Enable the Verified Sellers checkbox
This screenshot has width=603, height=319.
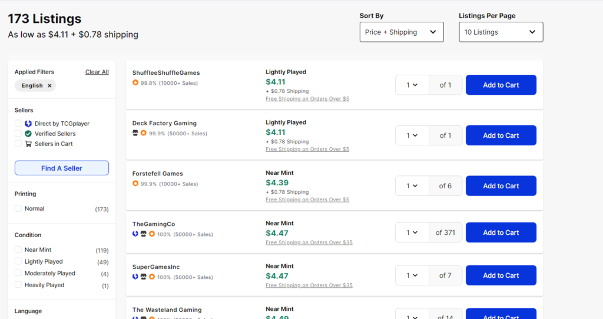point(18,134)
